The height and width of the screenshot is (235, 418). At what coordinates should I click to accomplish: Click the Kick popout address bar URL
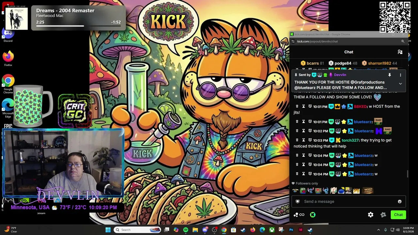click(317, 41)
